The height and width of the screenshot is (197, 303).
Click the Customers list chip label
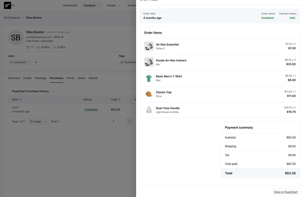click(20, 62)
